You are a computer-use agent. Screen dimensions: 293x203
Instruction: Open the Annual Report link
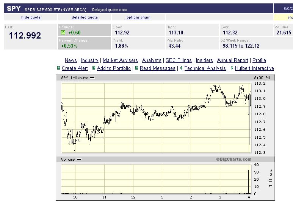(x=233, y=60)
